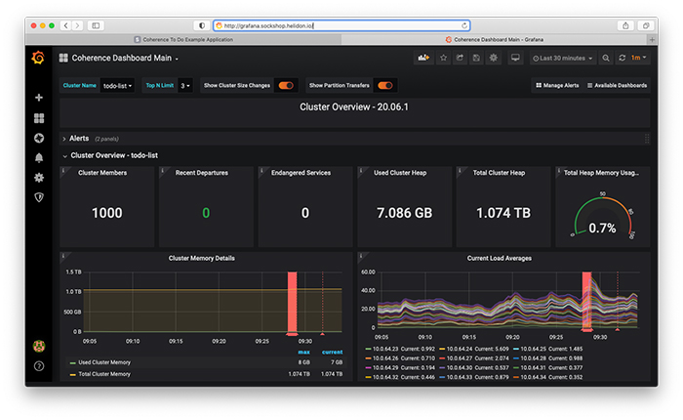Open Last 30 minutes time picker
Viewport: 683px width, 420px height.
pos(562,58)
